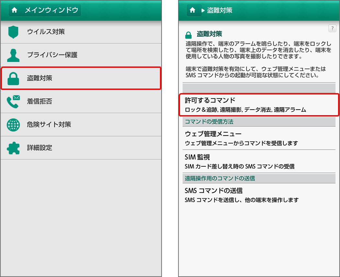Open 許可するコマンド settings row

[258, 105]
